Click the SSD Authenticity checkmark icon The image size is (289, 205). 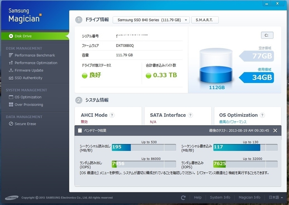click(11, 78)
